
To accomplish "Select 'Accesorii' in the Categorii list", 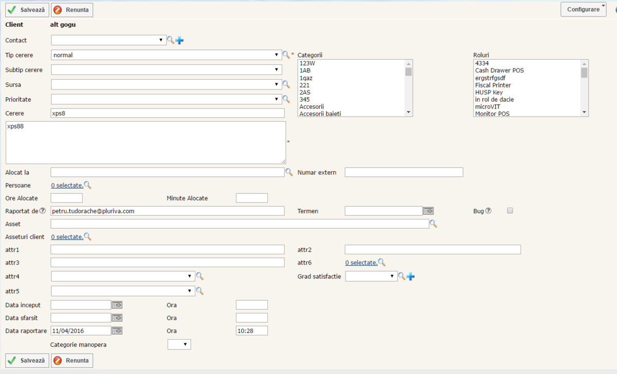I will [x=312, y=106].
